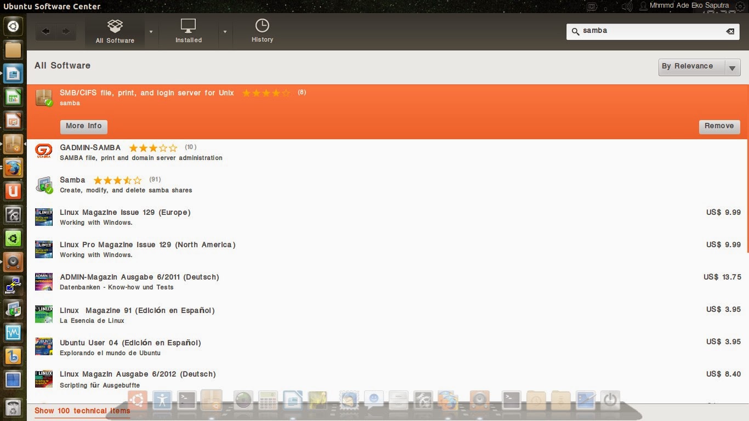The width and height of the screenshot is (749, 421).
Task: Click Linux Magazine Issue 129 Europe cover thumbnail
Action: 44,217
